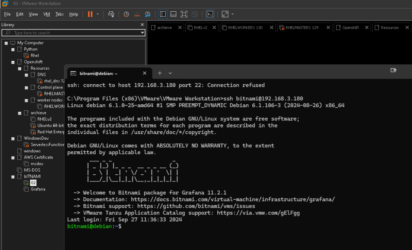Select the Rhel VM in library

(34, 55)
